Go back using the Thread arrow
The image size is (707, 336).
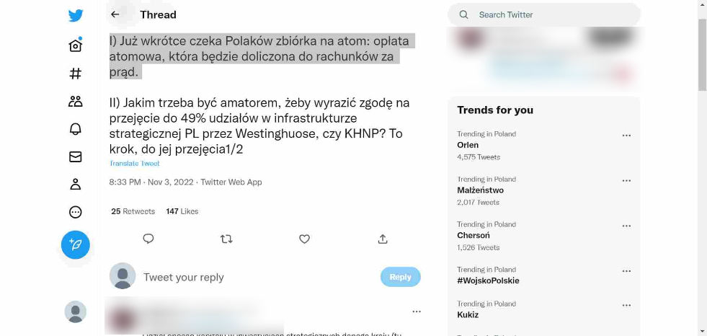[115, 14]
